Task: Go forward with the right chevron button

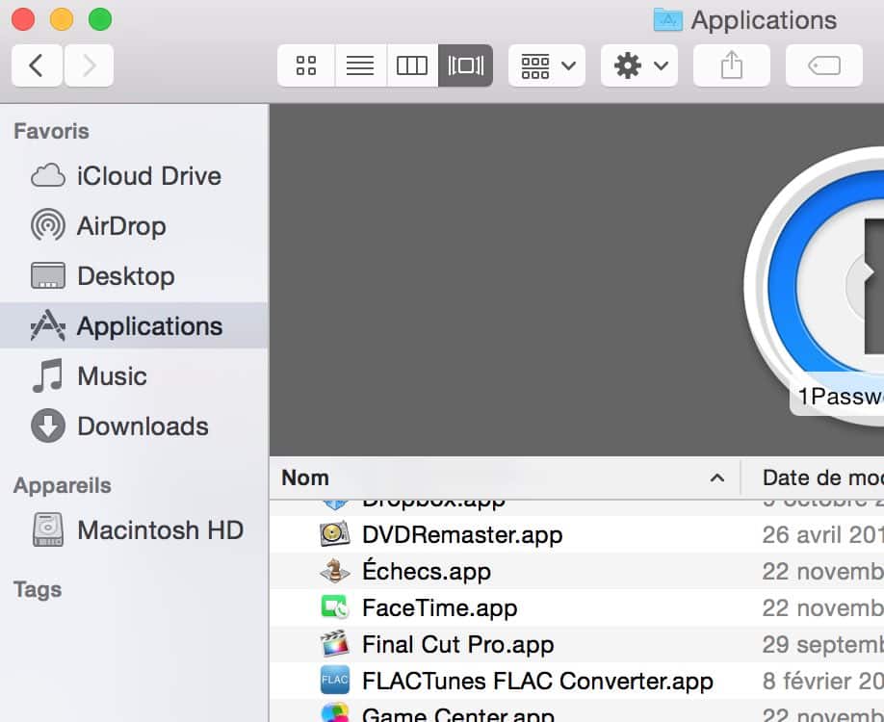Action: (x=90, y=66)
